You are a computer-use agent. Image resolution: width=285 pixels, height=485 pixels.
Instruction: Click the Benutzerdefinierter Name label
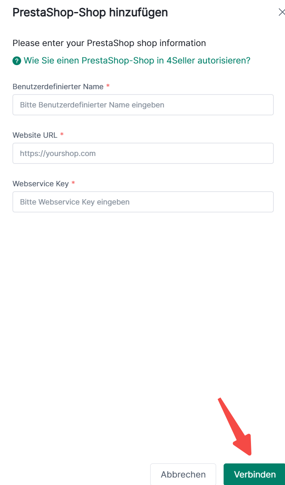pos(58,87)
